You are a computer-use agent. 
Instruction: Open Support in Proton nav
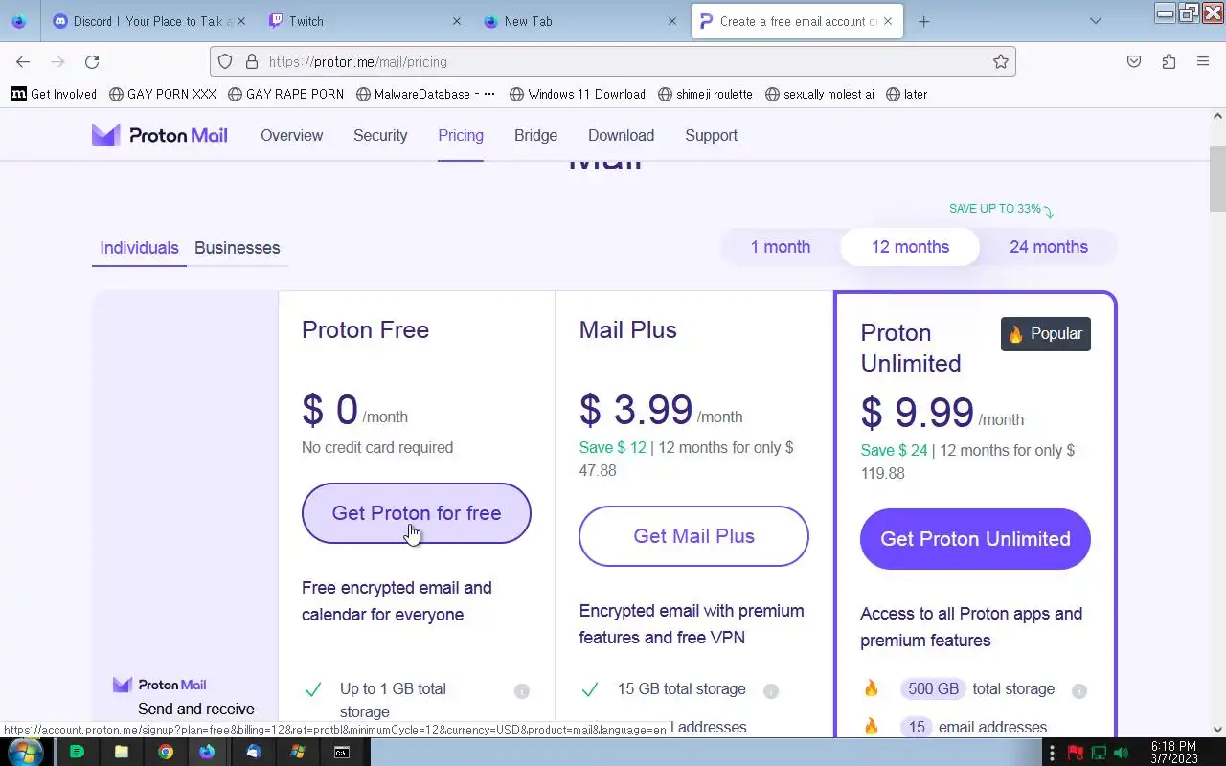click(711, 135)
